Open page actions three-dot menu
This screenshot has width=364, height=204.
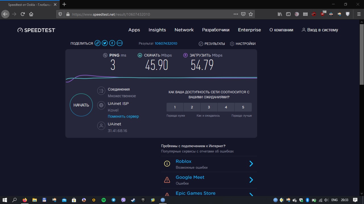[x=236, y=14]
